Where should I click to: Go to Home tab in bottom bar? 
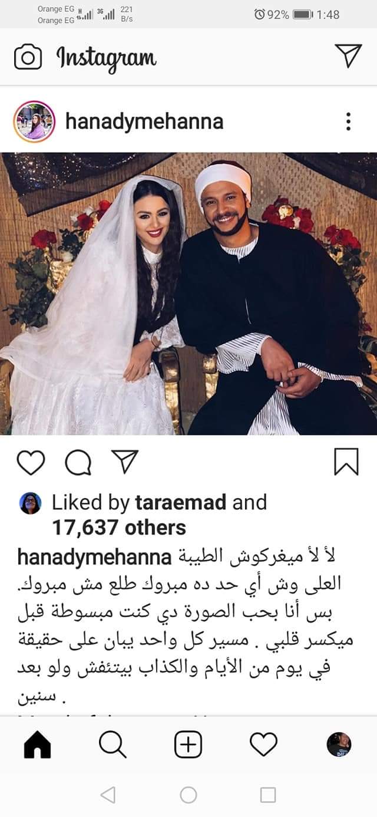pos(37,745)
